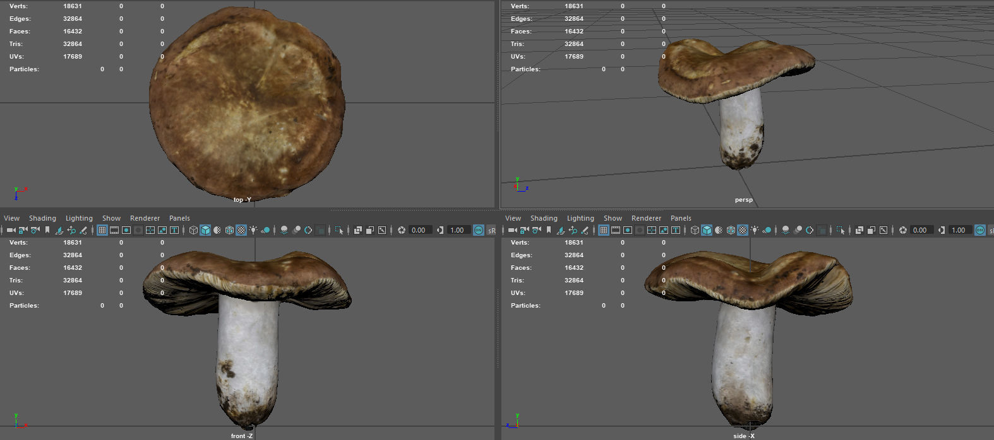Click Image Plane icon in front viewport toolbar
This screenshot has height=440, width=994.
(59, 230)
